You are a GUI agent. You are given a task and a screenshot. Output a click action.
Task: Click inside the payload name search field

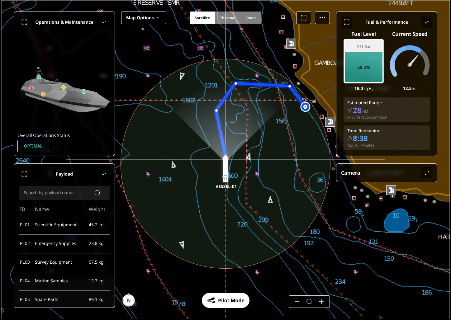click(x=56, y=193)
